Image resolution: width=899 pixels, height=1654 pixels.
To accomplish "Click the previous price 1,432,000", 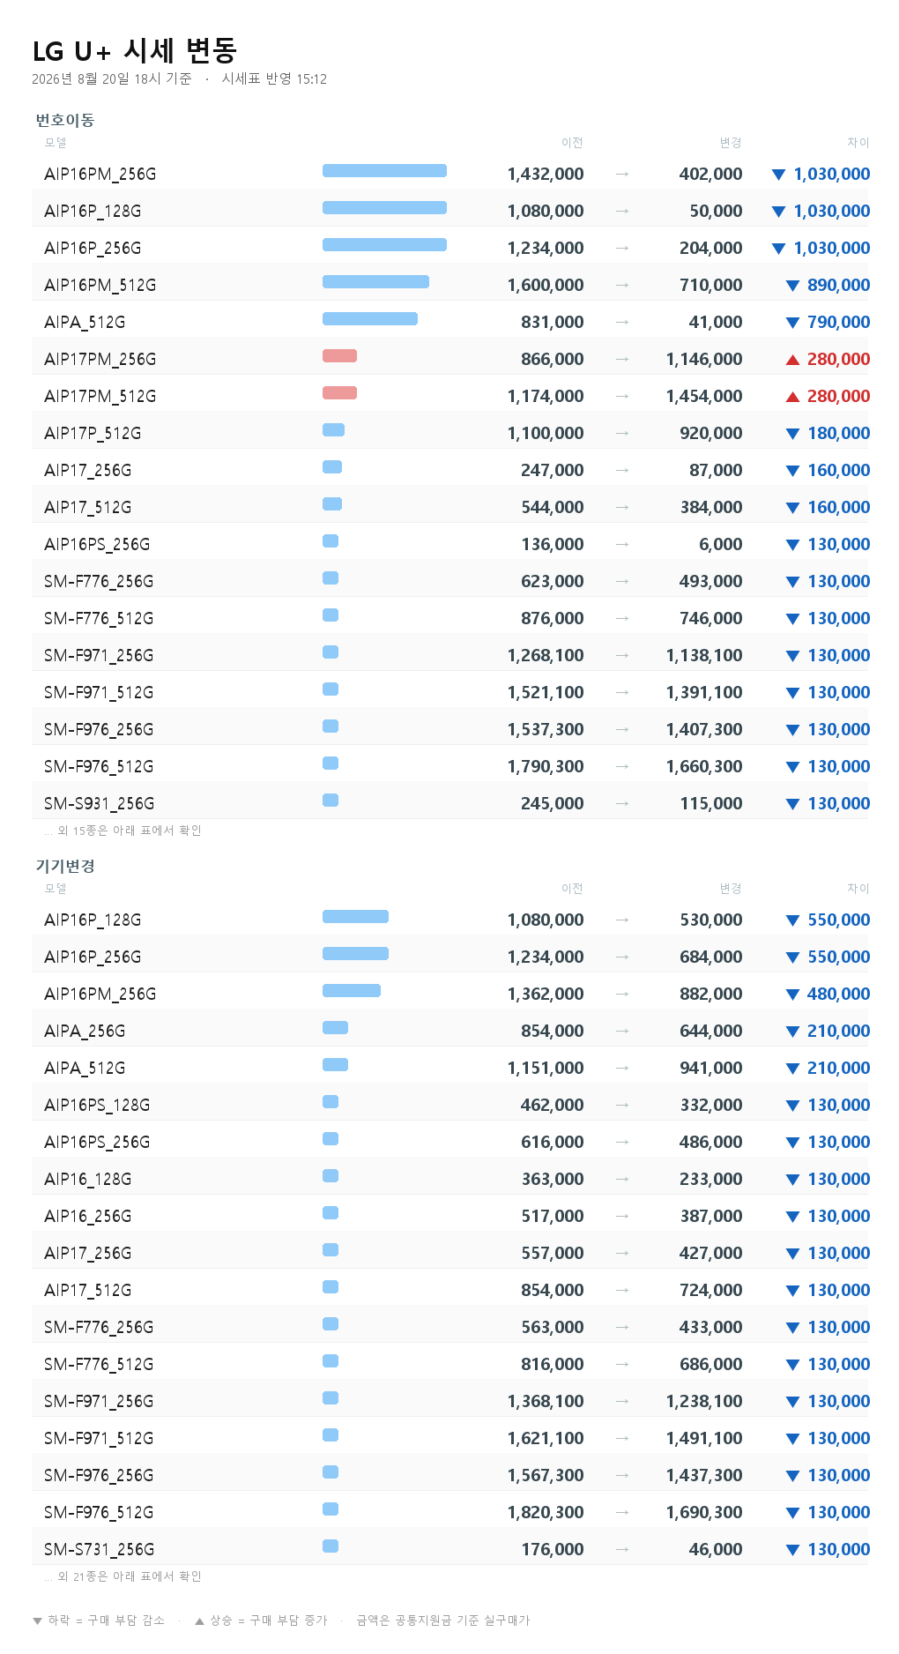I will pos(546,175).
